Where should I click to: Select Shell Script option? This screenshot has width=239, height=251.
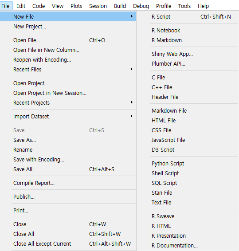188,173
